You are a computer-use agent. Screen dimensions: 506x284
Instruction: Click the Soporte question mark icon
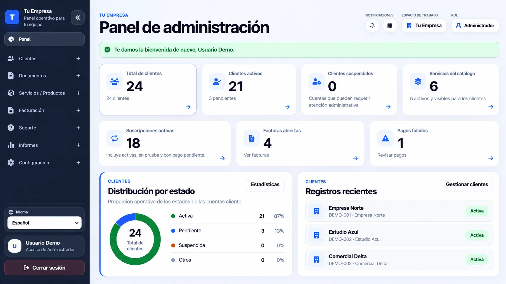11,128
